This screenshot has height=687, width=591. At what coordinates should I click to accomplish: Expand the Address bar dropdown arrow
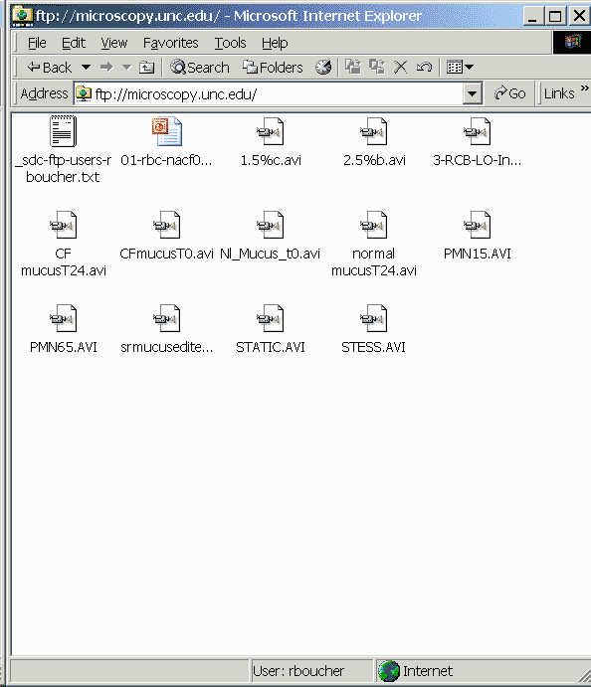tap(473, 93)
